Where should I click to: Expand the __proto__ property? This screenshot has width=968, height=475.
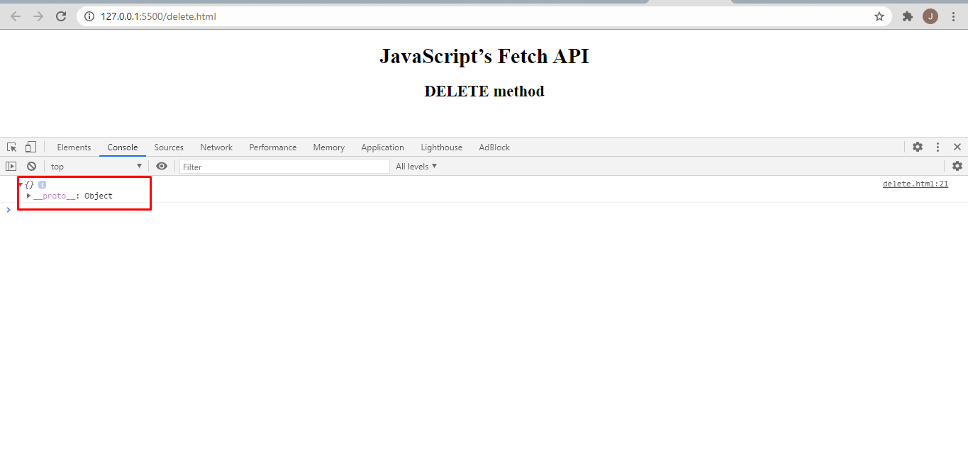[28, 196]
